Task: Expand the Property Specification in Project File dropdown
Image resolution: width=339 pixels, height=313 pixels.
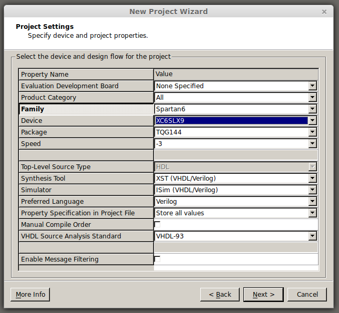Action: (x=312, y=213)
